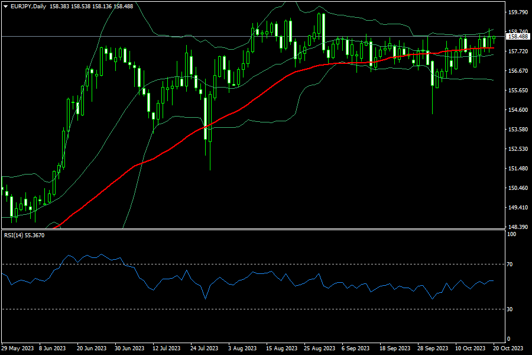The image size is (532, 355).
Task: Click the 12 Jul 2023 date label
Action: point(166,348)
